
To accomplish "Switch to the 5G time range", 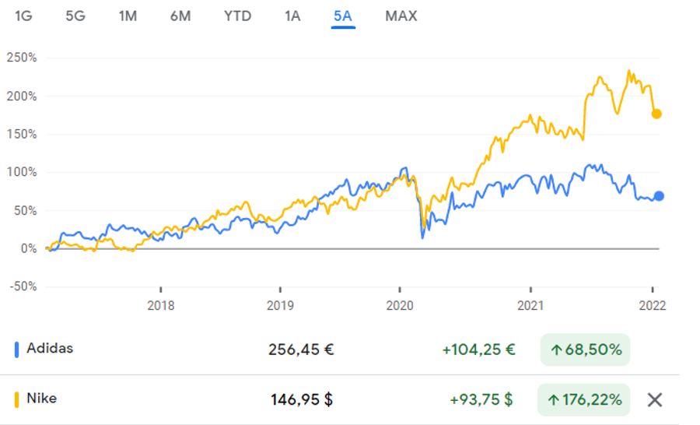I will (x=75, y=16).
